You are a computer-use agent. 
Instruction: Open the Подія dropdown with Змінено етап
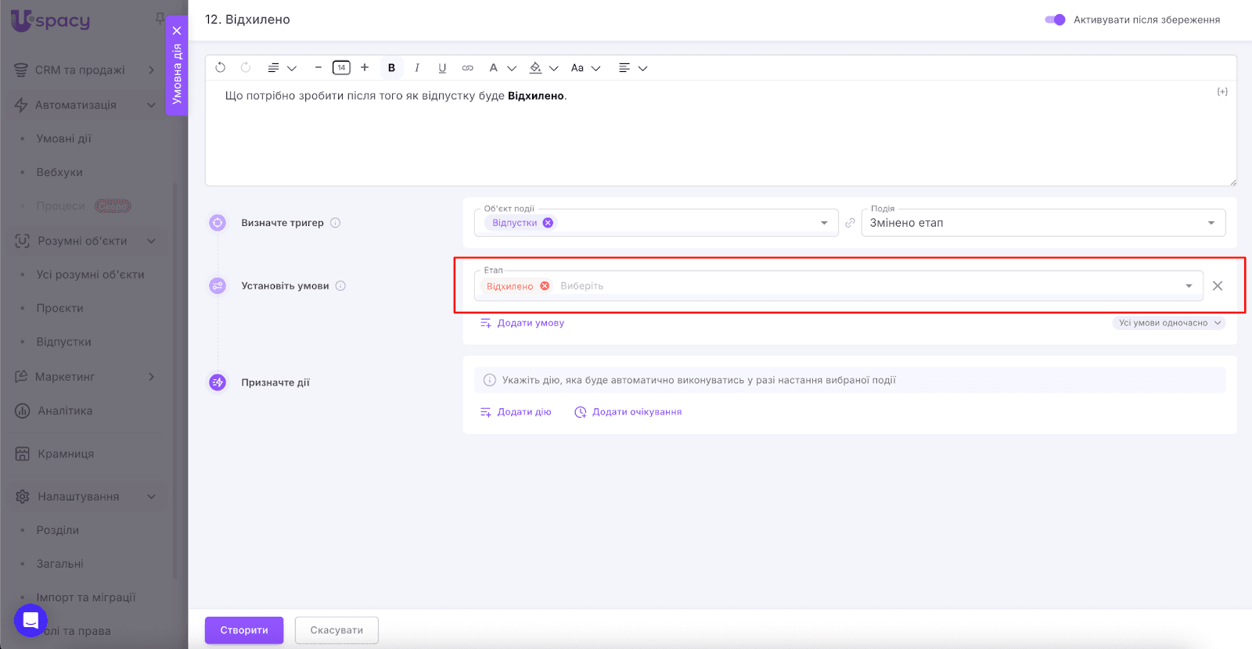pyautogui.click(x=1042, y=223)
